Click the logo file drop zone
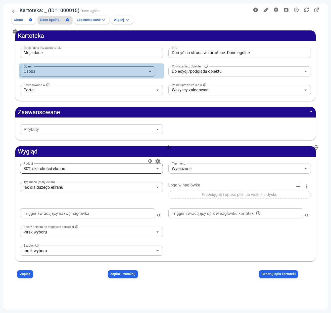 point(240,195)
